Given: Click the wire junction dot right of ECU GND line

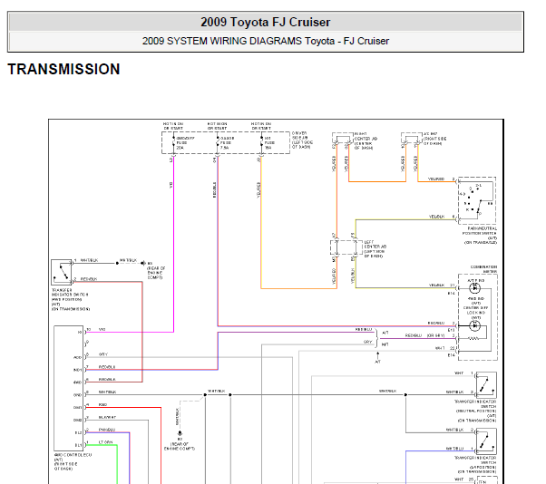Looking at the screenshot, I should click(x=205, y=395).
